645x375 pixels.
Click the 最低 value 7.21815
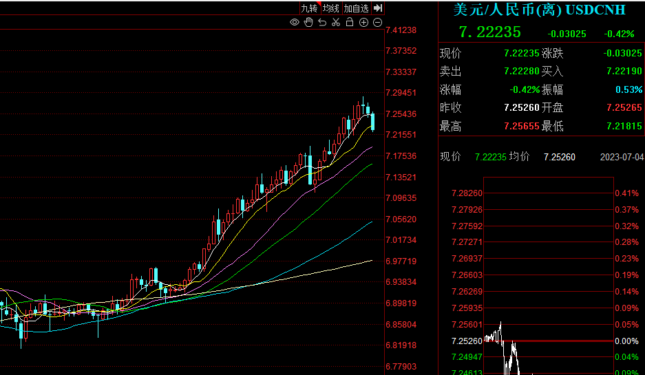[624, 126]
